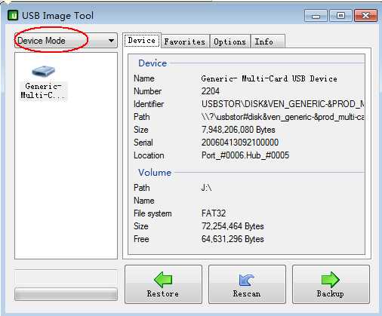This screenshot has height=316, width=382.
Task: Click the file system value FAT32
Action: (x=214, y=213)
